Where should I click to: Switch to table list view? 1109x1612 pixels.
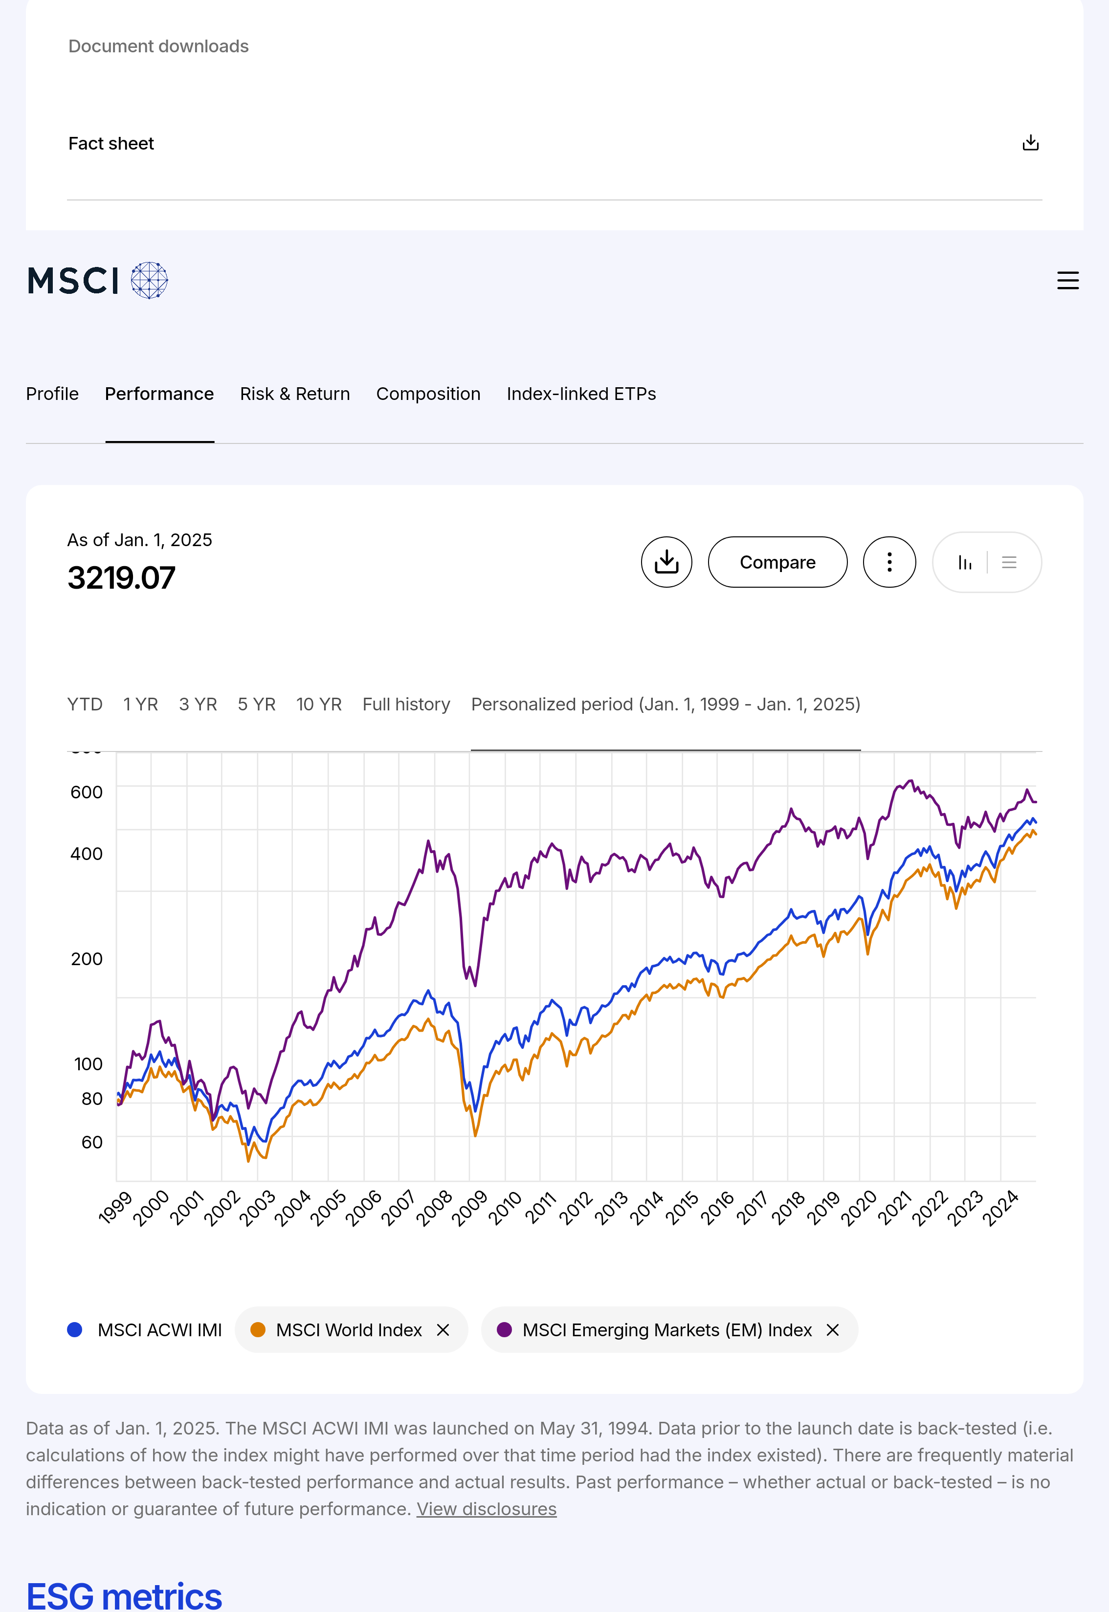pyautogui.click(x=1009, y=562)
